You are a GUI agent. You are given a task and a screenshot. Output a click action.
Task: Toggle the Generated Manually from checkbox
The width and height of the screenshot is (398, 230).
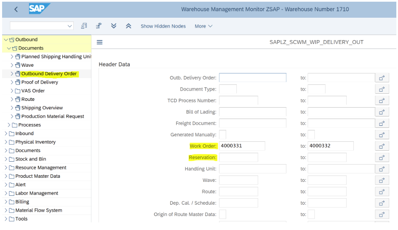coord(222,135)
